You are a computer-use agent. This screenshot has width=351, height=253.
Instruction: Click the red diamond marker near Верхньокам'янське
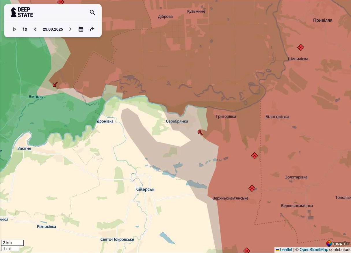[251, 188]
